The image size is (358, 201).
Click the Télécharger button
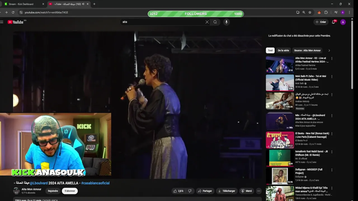227,191
